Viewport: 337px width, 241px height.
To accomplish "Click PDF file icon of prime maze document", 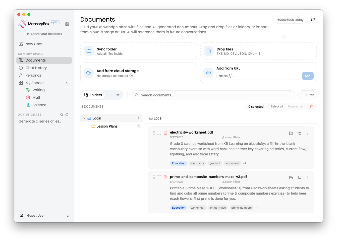I will [165, 177].
